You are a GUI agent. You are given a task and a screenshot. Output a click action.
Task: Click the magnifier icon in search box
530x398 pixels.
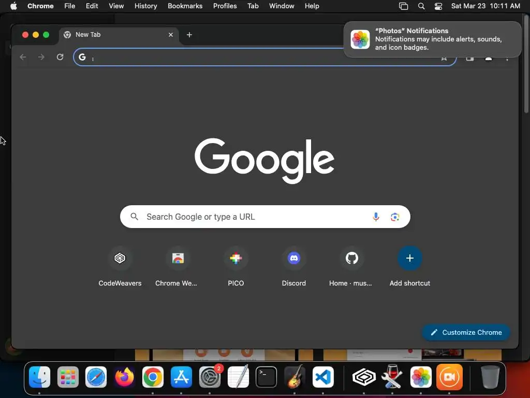point(134,217)
